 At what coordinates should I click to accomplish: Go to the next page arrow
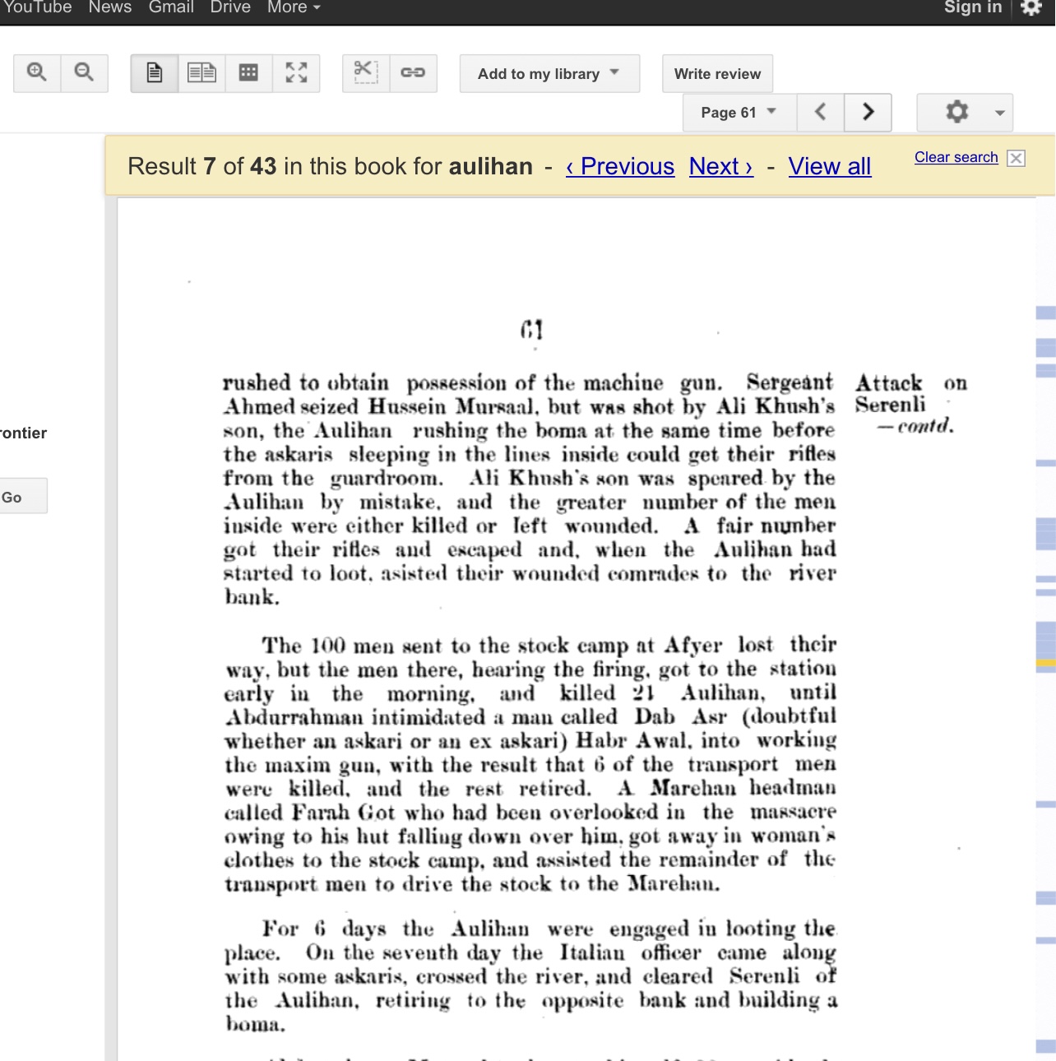pos(868,113)
